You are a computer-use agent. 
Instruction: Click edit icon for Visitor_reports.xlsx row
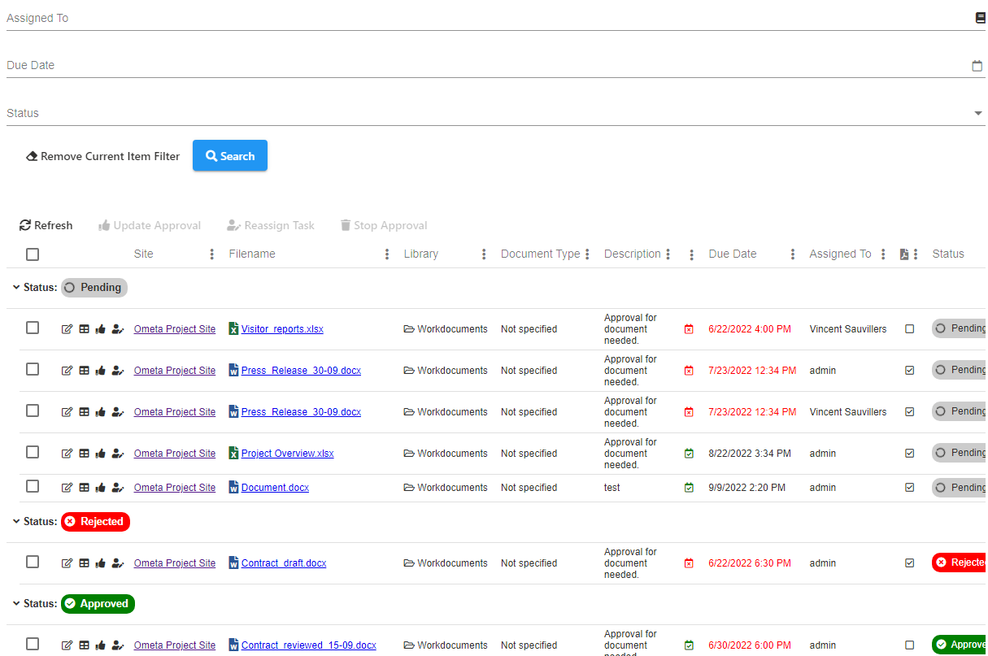pyautogui.click(x=67, y=329)
